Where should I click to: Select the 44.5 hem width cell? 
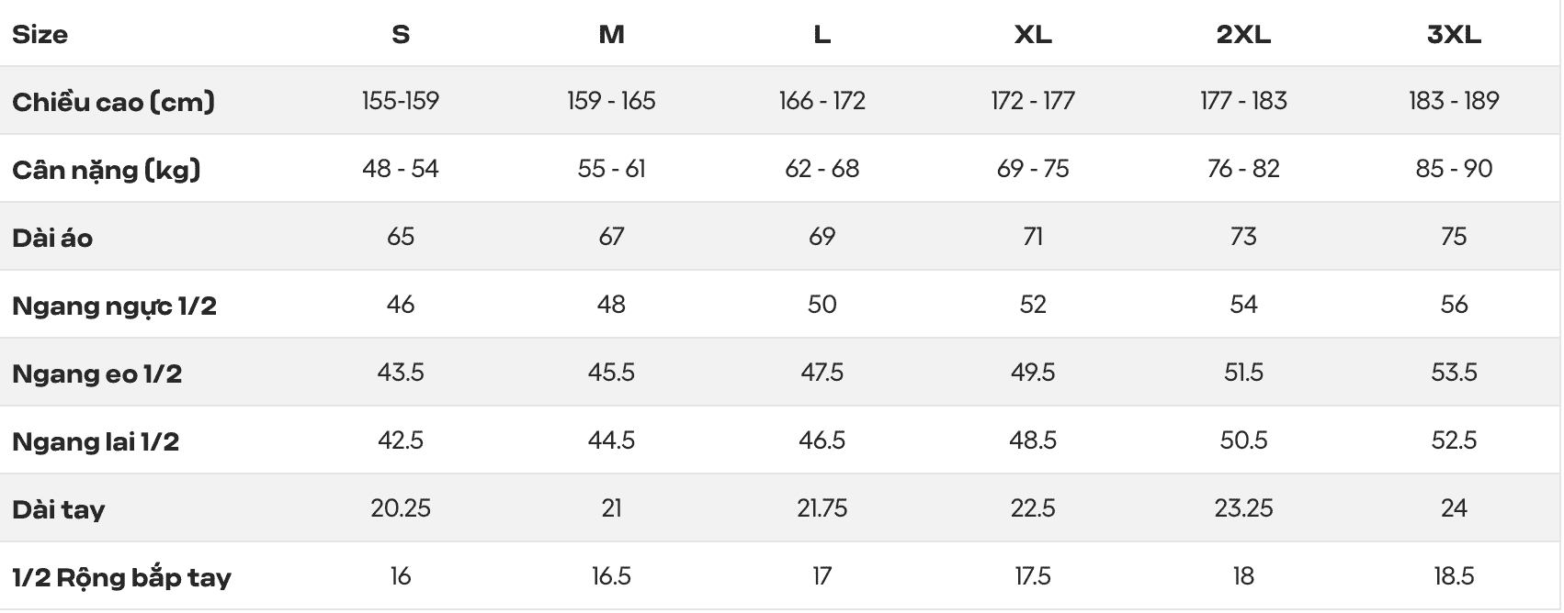point(611,440)
